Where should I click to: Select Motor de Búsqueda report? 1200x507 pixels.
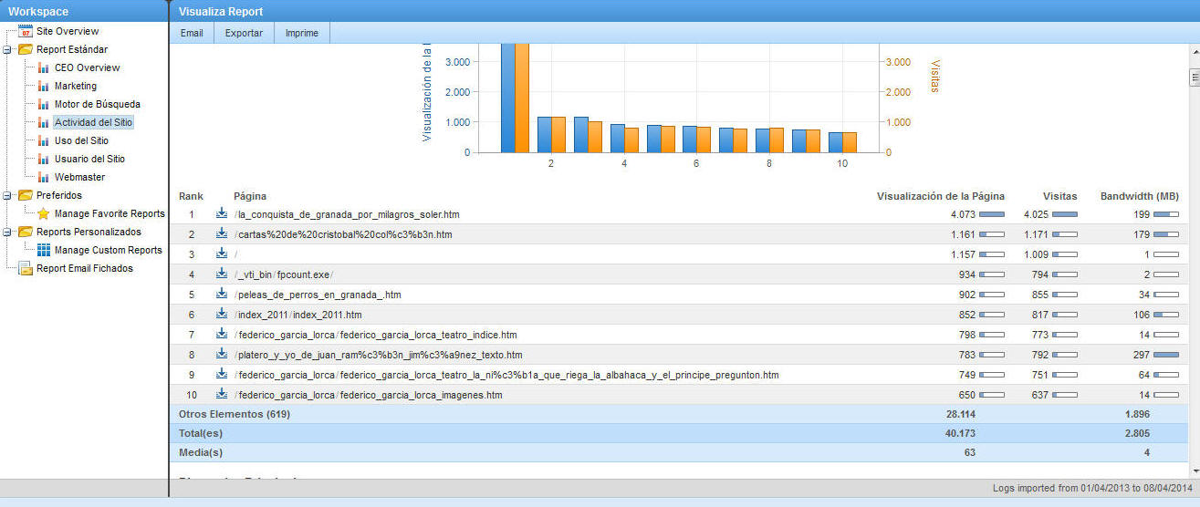pyautogui.click(x=98, y=104)
